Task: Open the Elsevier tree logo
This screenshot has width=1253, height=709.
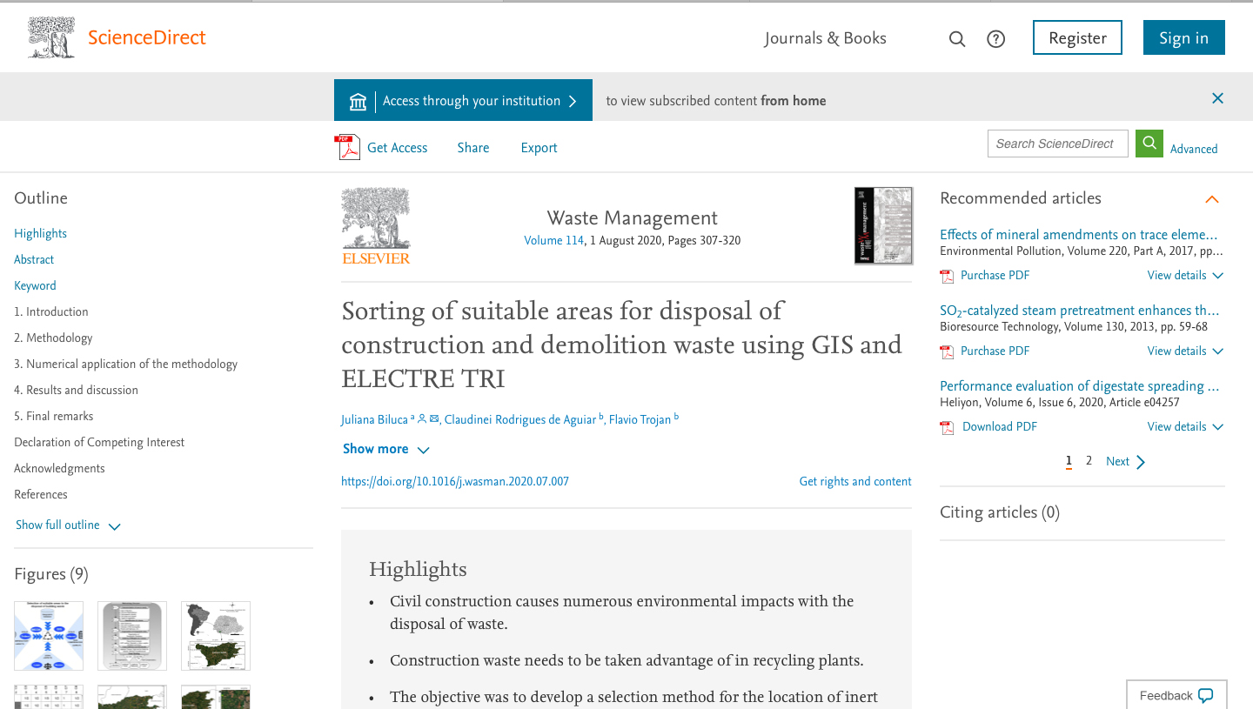Action: pyautogui.click(x=376, y=225)
